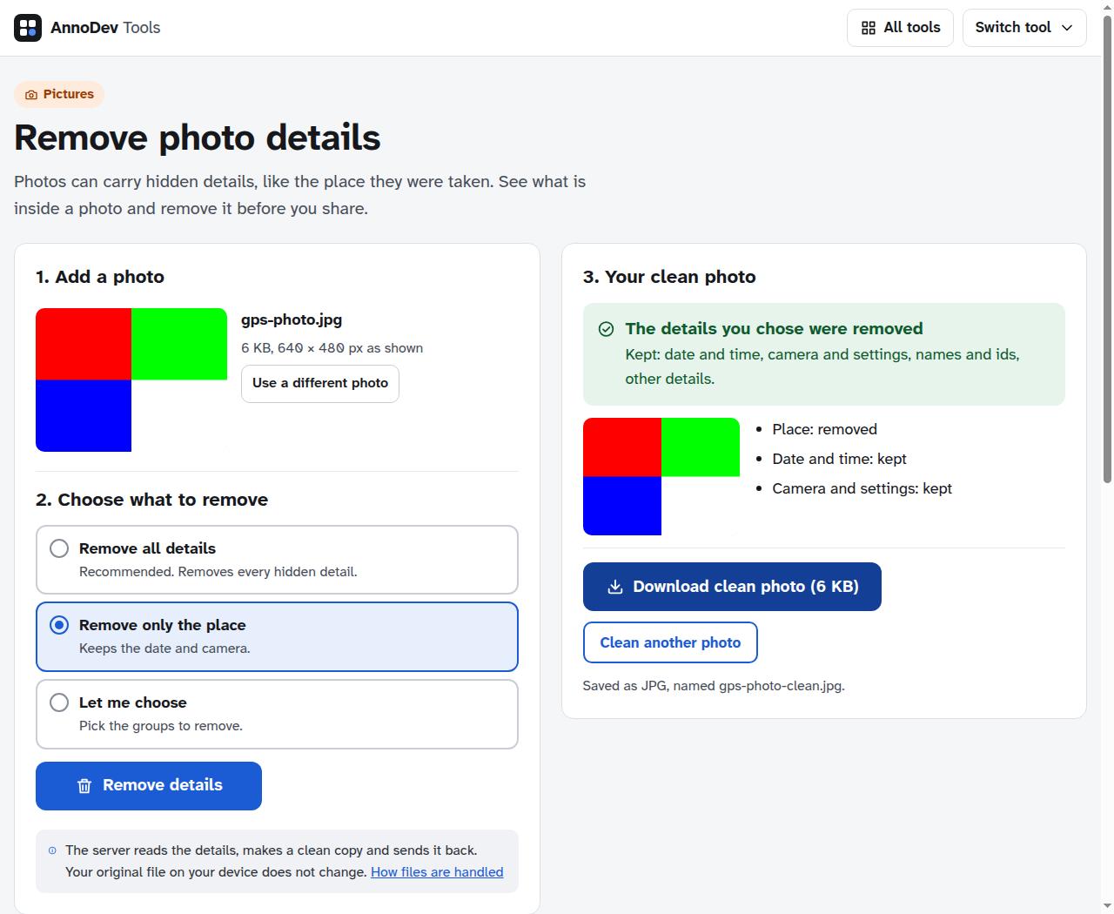This screenshot has height=914, width=1114.
Task: Click the '2. Choose what to remove' heading
Action: pos(151,500)
